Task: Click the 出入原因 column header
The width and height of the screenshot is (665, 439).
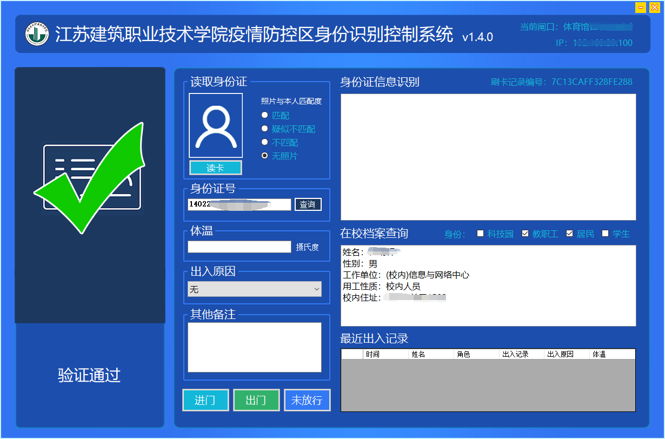Action: (568, 354)
